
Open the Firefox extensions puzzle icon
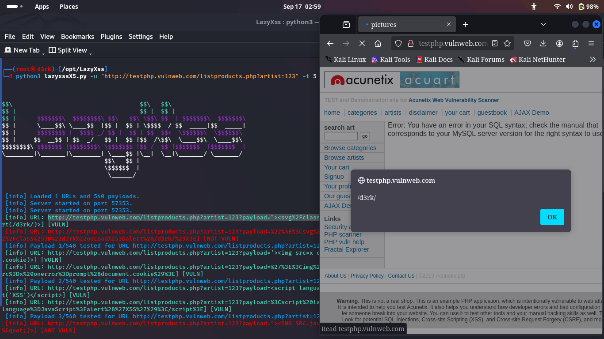575,43
